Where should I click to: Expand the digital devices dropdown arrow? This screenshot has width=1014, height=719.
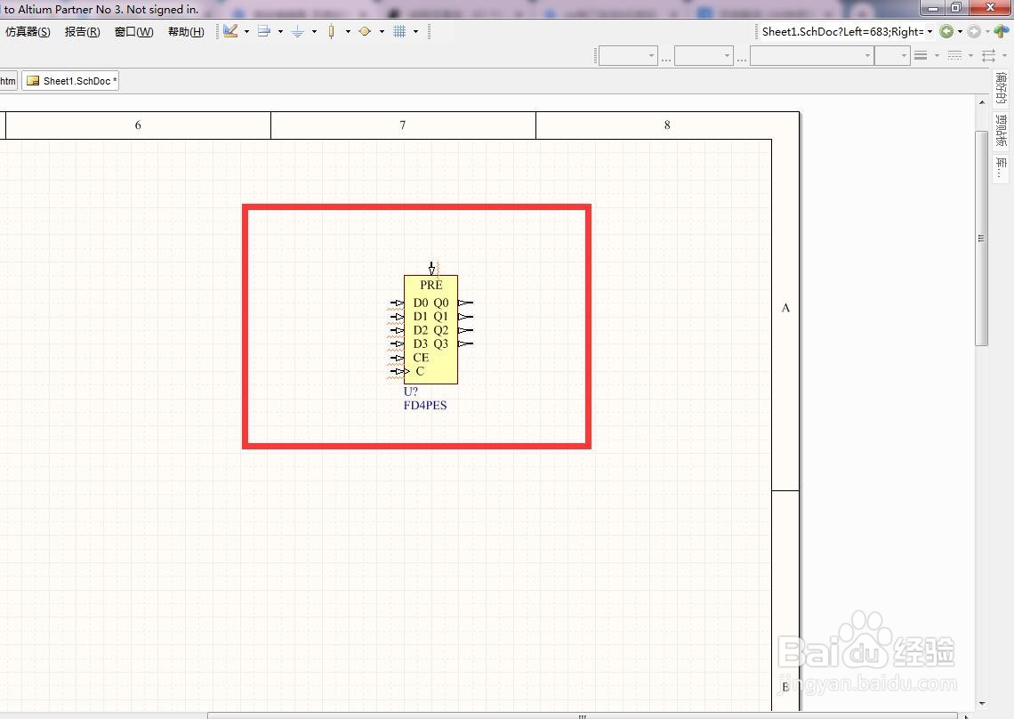point(348,31)
